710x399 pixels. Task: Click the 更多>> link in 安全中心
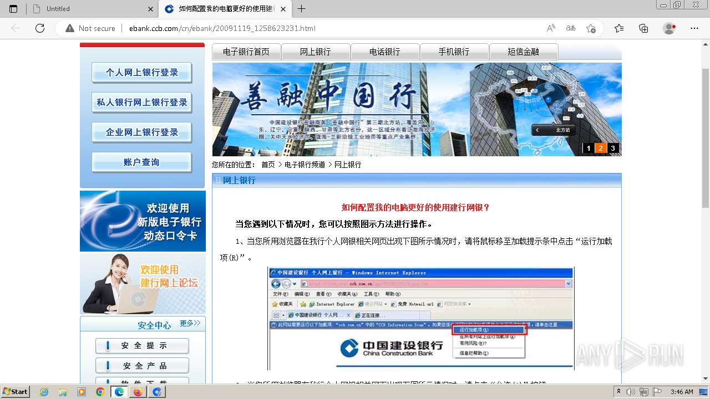[190, 323]
